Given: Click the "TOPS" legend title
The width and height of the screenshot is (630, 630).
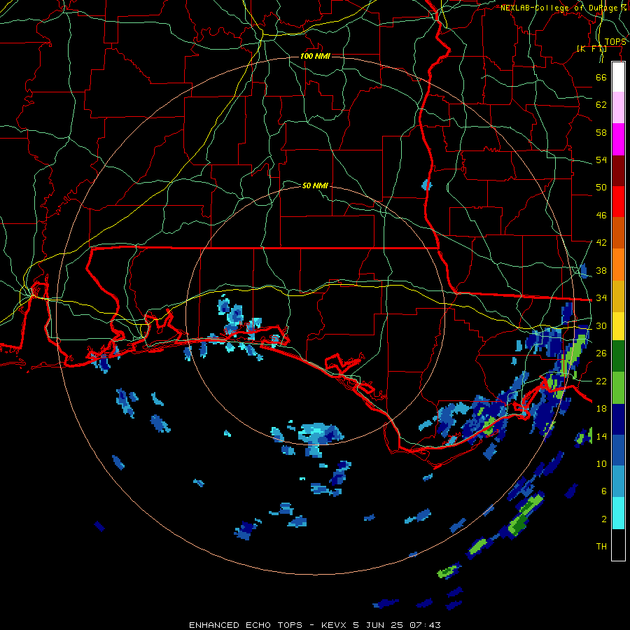Looking at the screenshot, I should point(615,42).
